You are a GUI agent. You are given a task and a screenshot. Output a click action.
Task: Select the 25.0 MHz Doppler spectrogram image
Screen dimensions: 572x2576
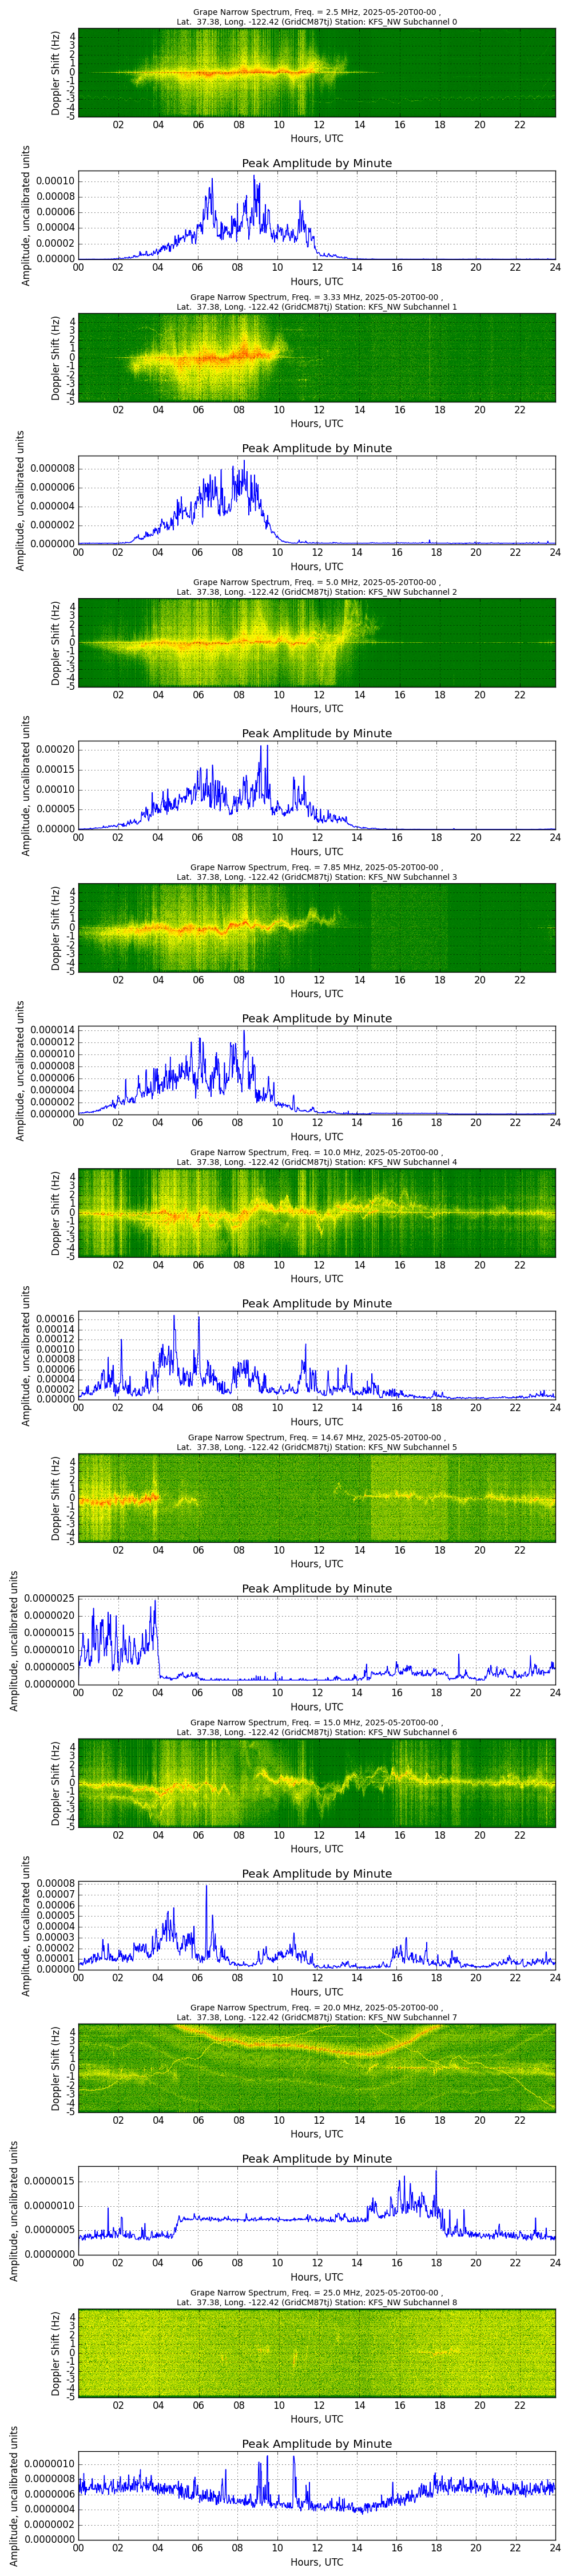click(x=316, y=2352)
